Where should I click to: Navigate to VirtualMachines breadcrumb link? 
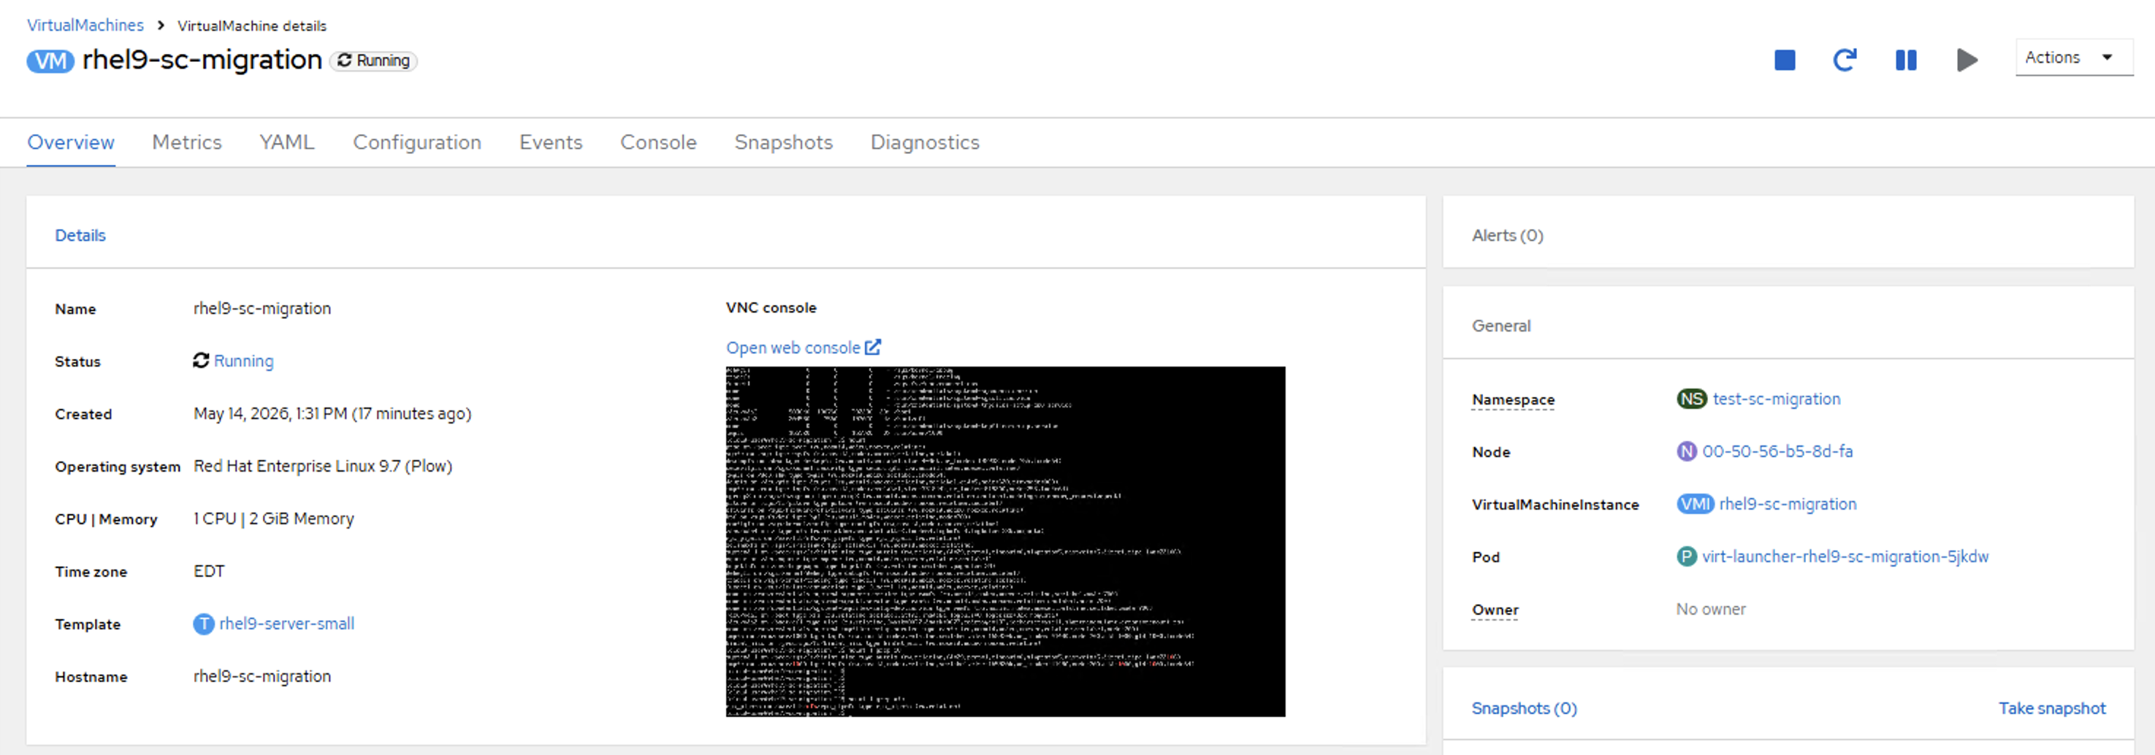(85, 25)
